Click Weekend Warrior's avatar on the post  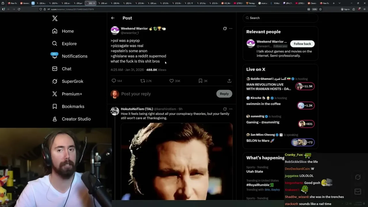click(115, 30)
